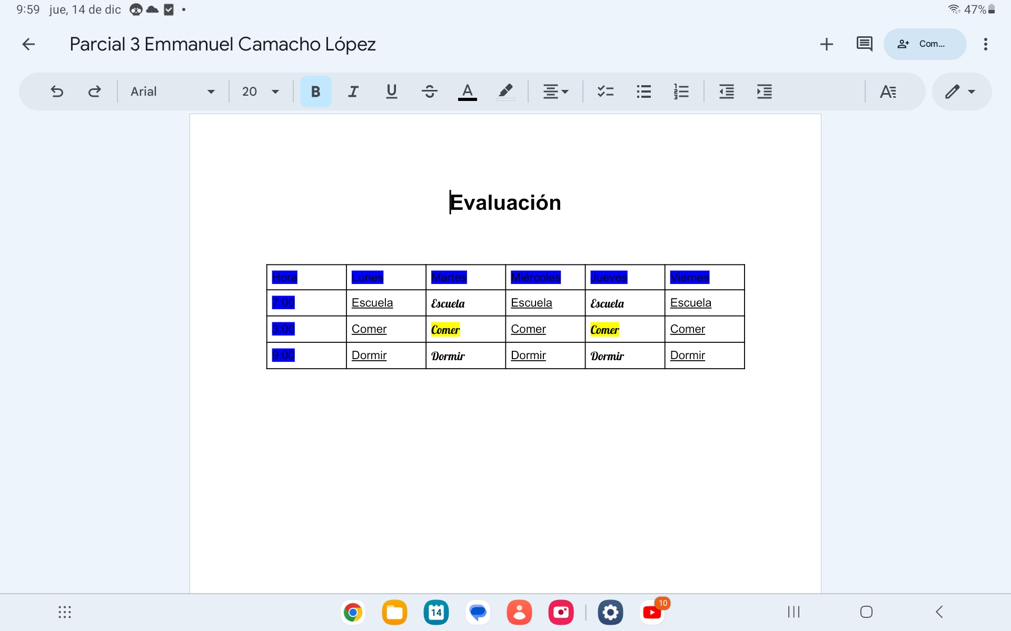This screenshot has height=631, width=1011.
Task: Toggle italic formatting
Action: tap(353, 91)
